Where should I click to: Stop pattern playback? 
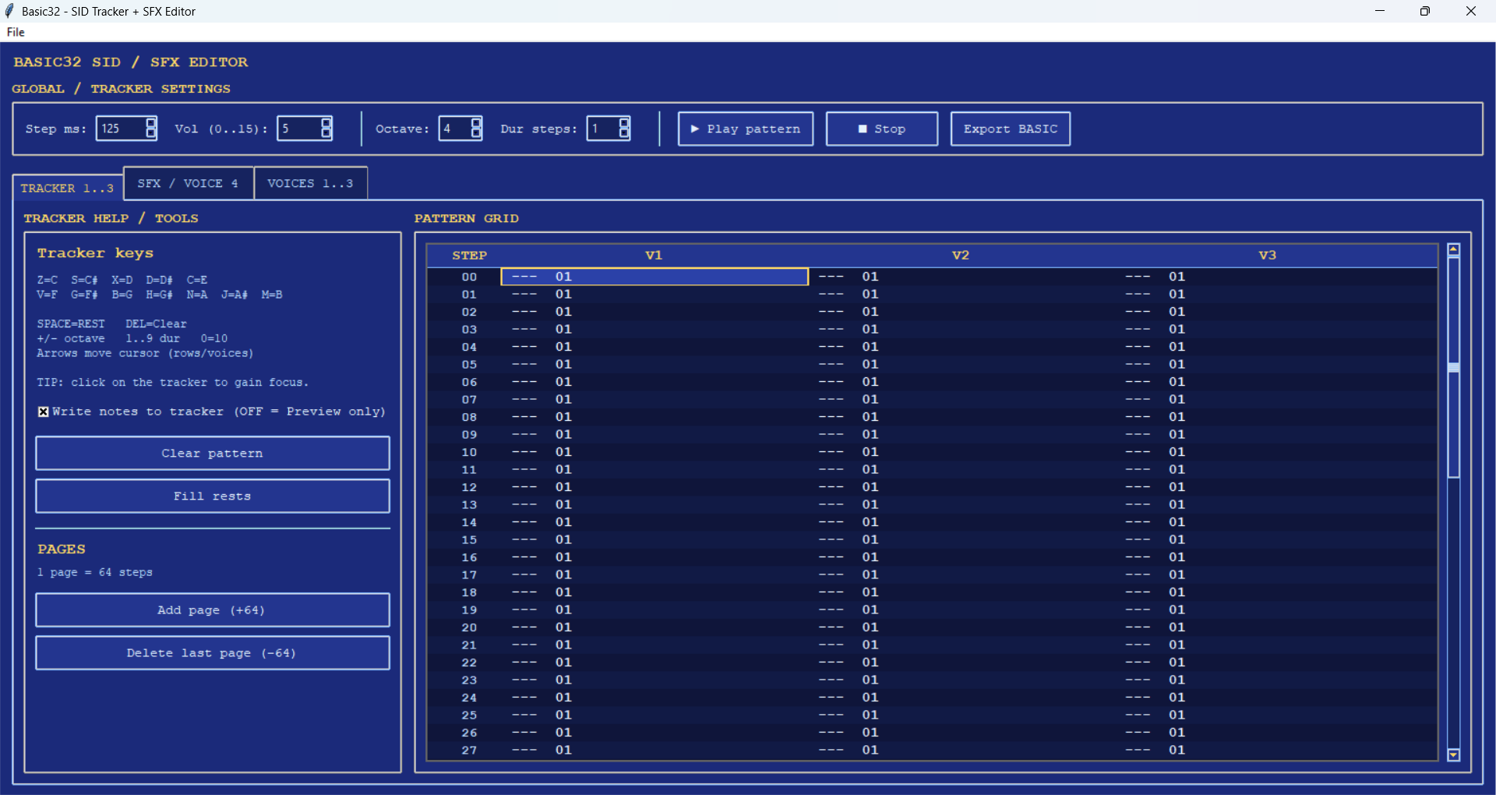pos(882,129)
